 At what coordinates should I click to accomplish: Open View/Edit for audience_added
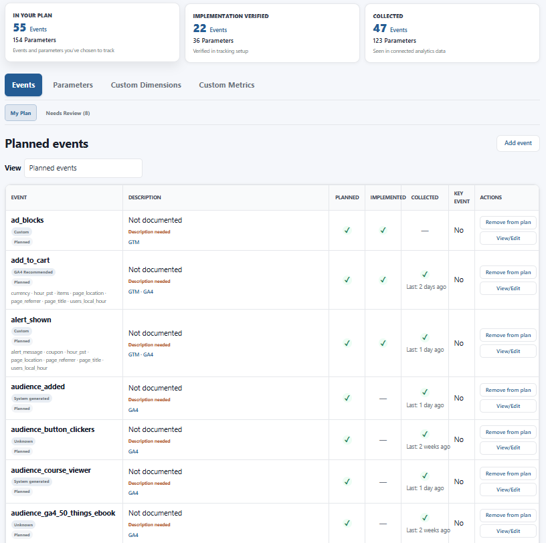pos(508,406)
